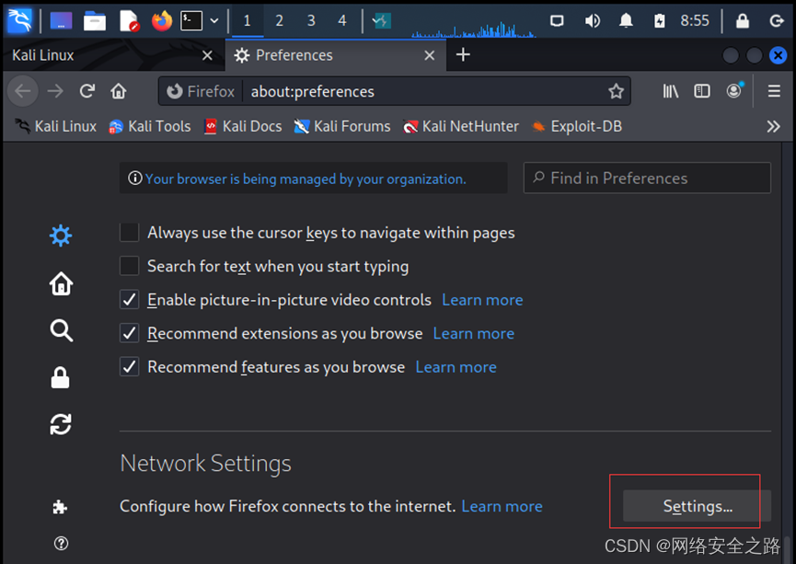Open the Kali Docs bookmark
Viewport: 796px width, 564px height.
pyautogui.click(x=243, y=126)
